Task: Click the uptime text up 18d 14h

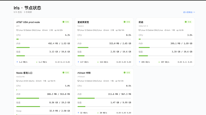Action: coord(120,30)
